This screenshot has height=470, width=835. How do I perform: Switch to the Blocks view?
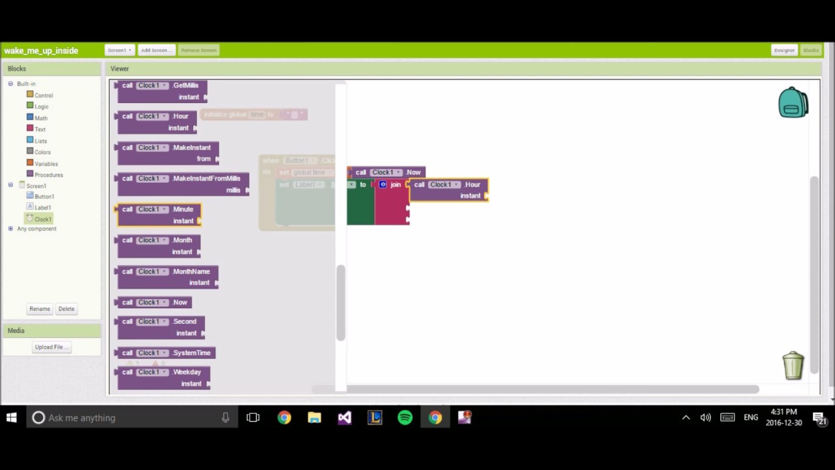click(811, 50)
